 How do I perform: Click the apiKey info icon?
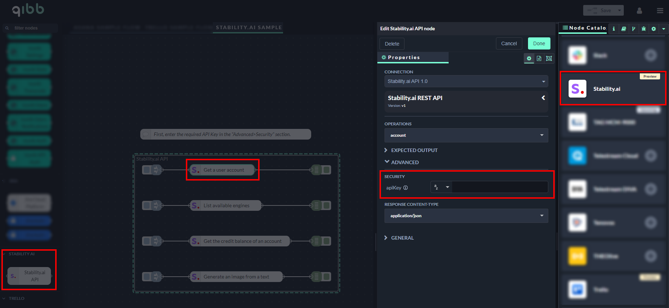click(x=406, y=188)
